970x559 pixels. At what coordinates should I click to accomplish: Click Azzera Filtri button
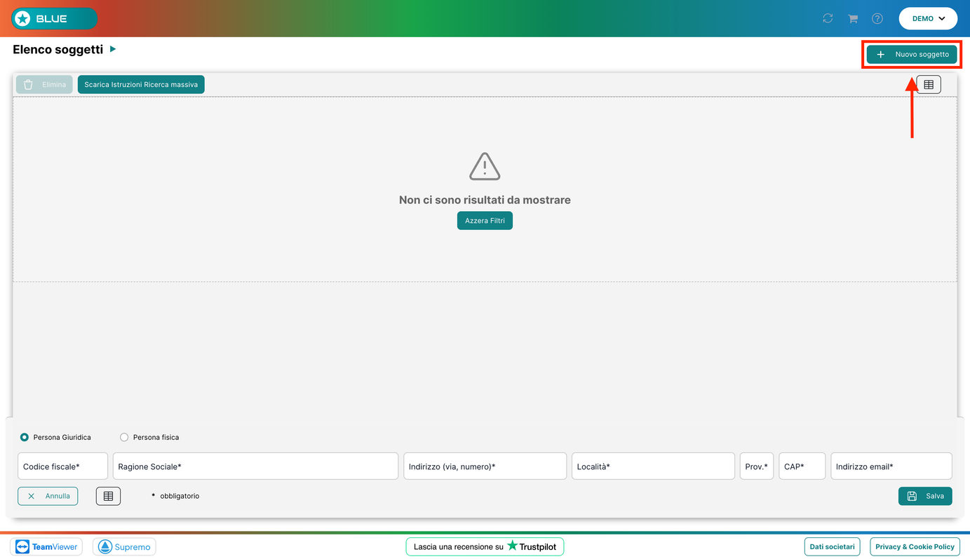click(x=485, y=220)
